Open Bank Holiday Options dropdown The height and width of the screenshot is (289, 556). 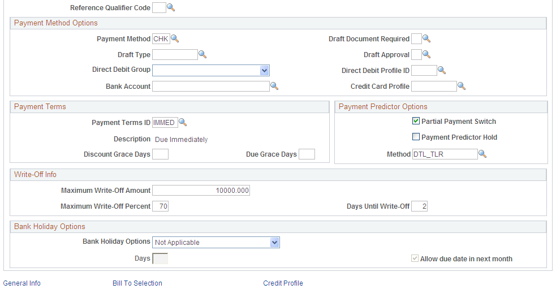274,242
